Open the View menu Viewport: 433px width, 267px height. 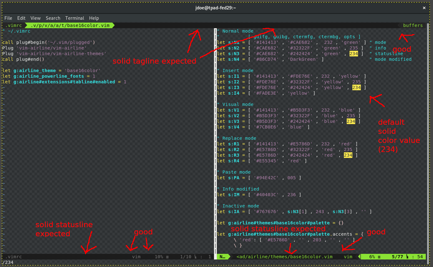coord(35,18)
